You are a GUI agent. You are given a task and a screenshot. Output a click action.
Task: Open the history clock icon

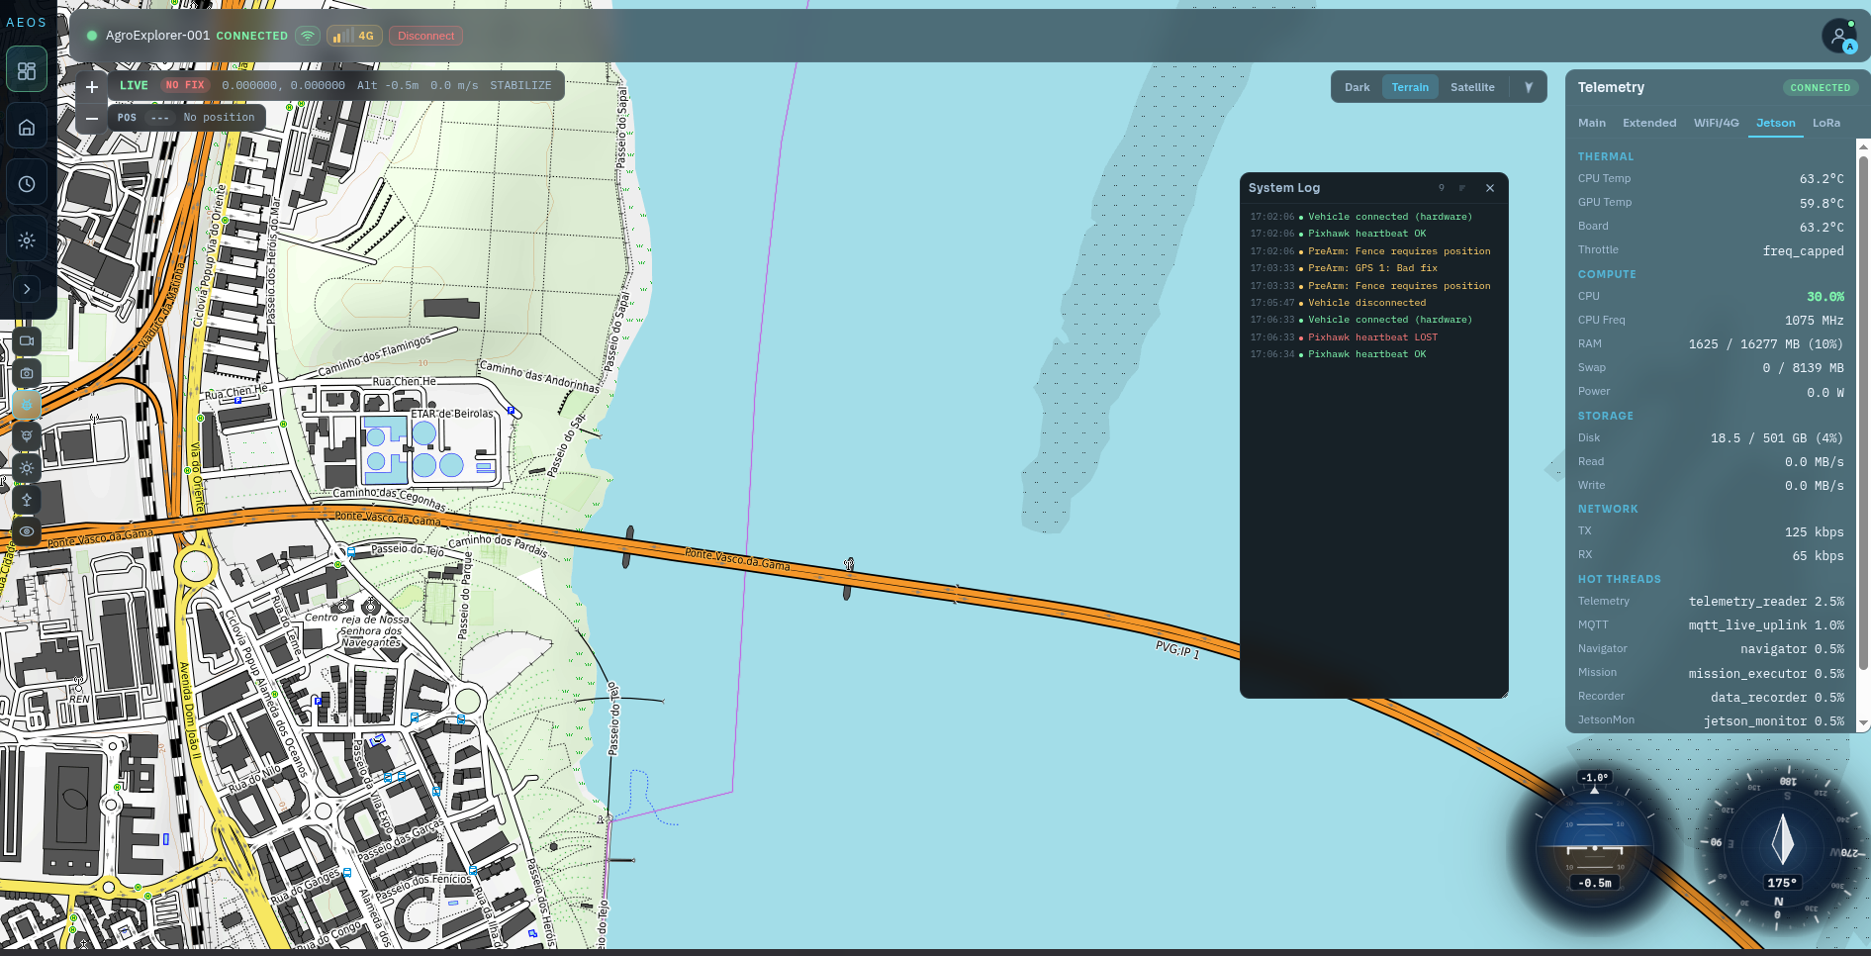[27, 184]
